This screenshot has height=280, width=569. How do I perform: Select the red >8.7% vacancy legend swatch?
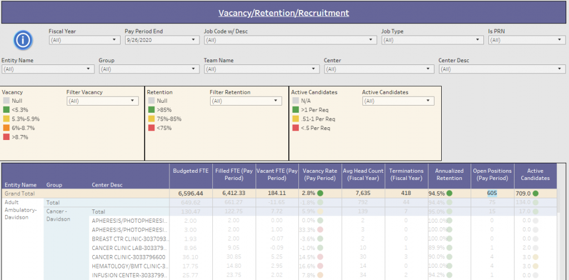(6, 137)
